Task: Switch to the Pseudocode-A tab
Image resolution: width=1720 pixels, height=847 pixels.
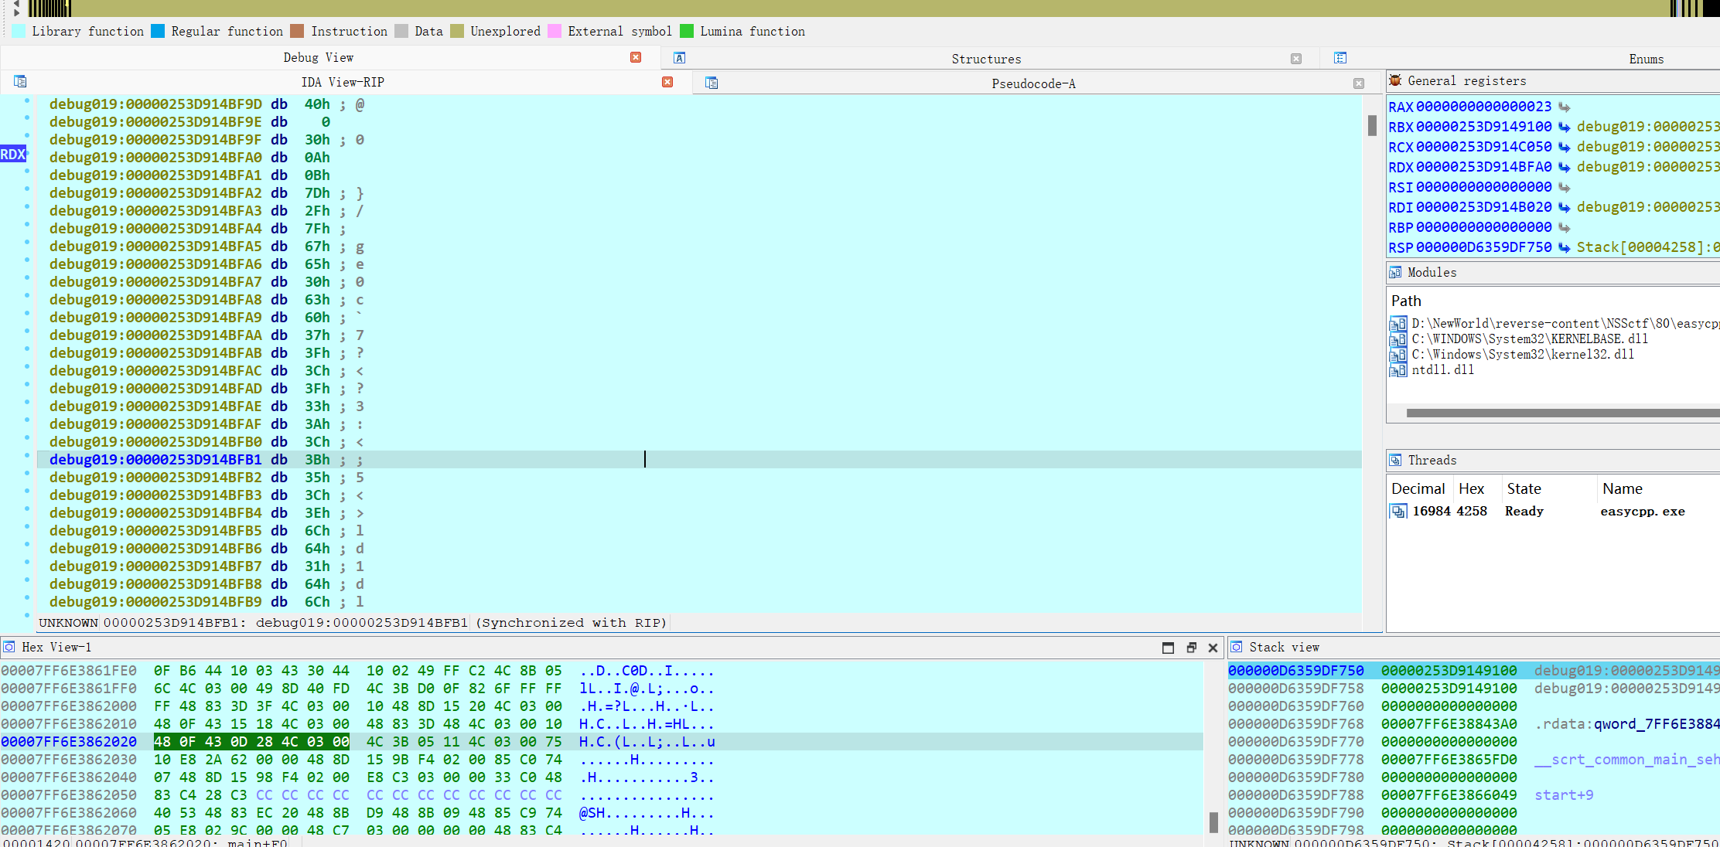Action: [1033, 83]
